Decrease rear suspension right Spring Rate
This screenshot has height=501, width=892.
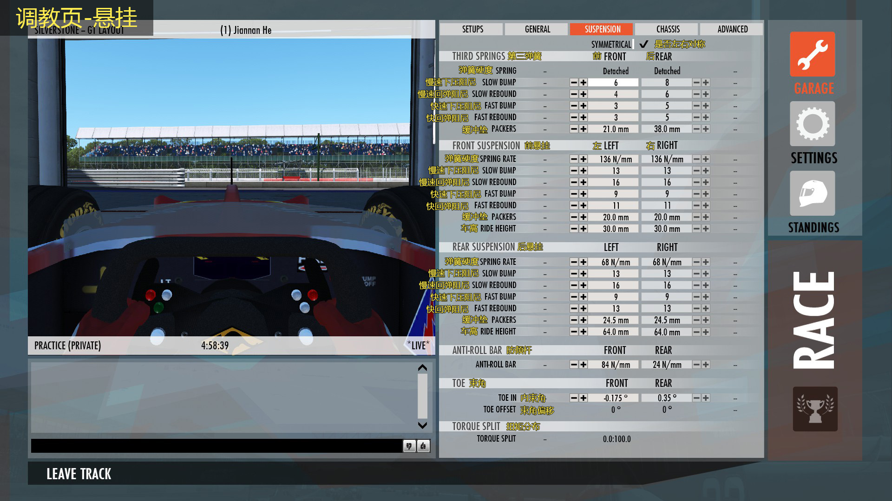coord(696,262)
